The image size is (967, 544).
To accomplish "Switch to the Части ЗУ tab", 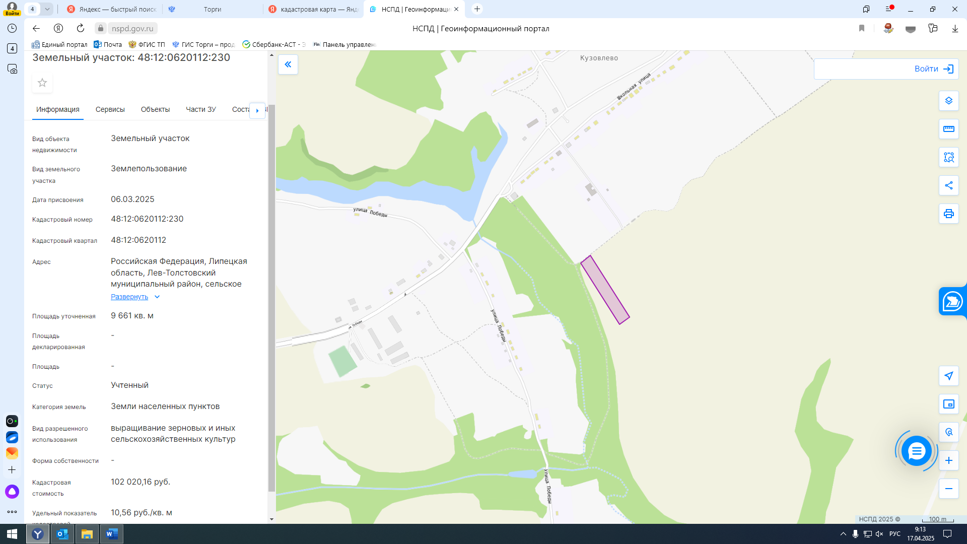I will (x=201, y=109).
